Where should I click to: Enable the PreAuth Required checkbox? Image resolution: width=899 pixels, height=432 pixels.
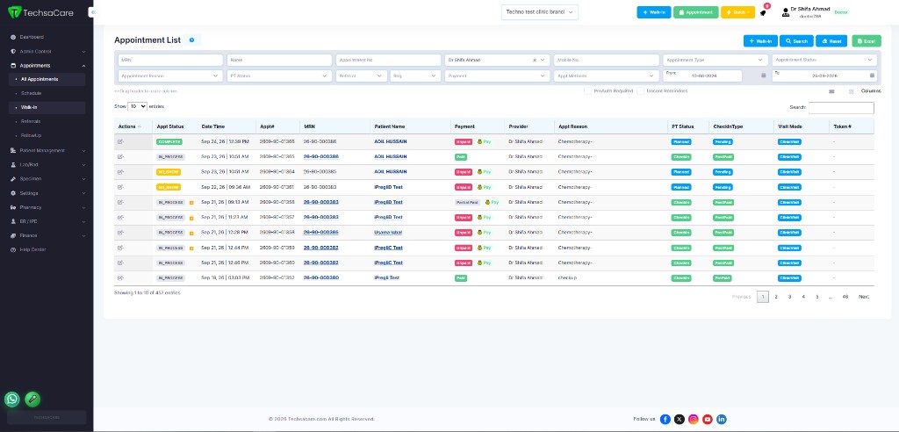point(587,90)
